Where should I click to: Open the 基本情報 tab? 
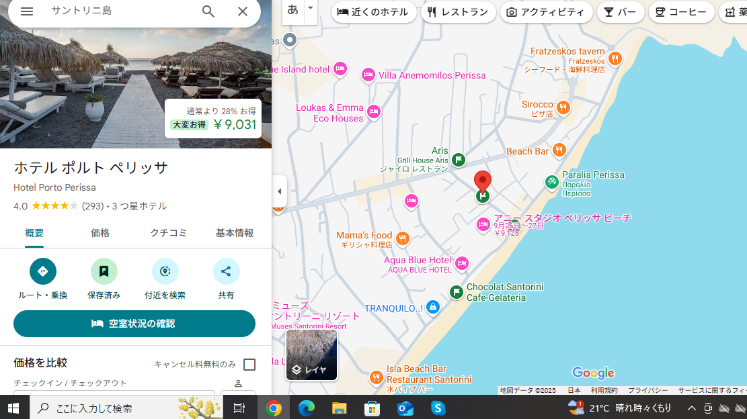[235, 233]
